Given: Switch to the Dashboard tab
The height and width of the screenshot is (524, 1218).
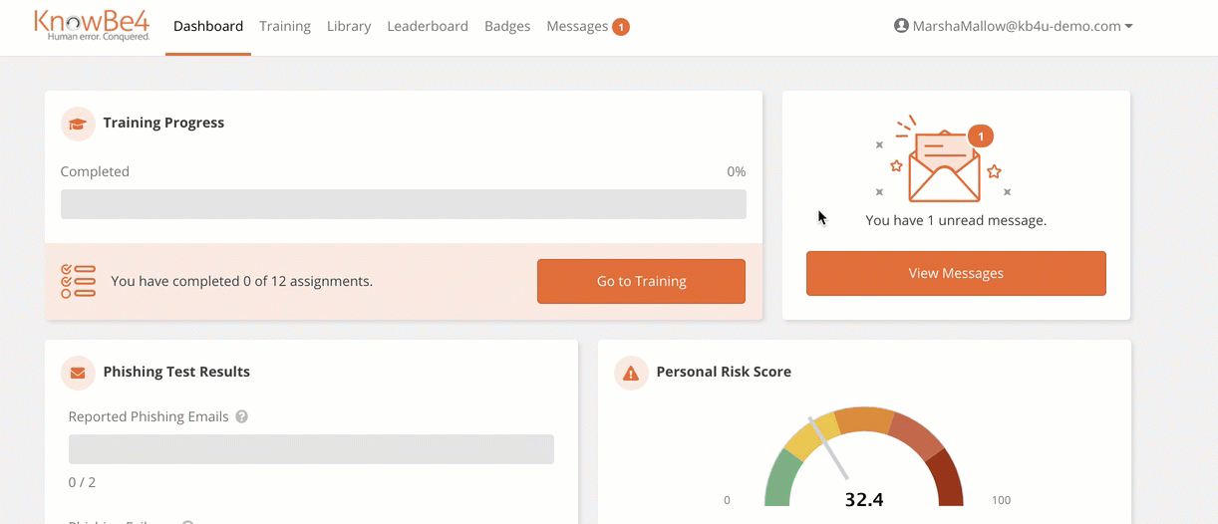Looking at the screenshot, I should [208, 27].
